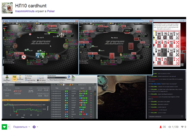Click the orange bar chart icon in hands toolbar
This screenshot has width=188, height=134.
(70, 85)
